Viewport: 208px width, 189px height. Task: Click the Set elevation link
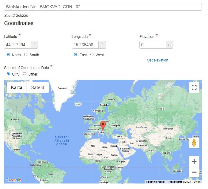tap(157, 60)
